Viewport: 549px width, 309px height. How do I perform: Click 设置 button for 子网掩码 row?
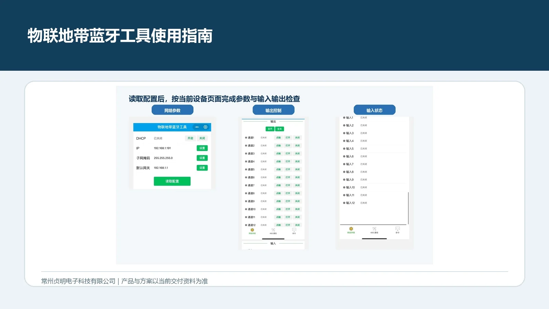pos(202,158)
